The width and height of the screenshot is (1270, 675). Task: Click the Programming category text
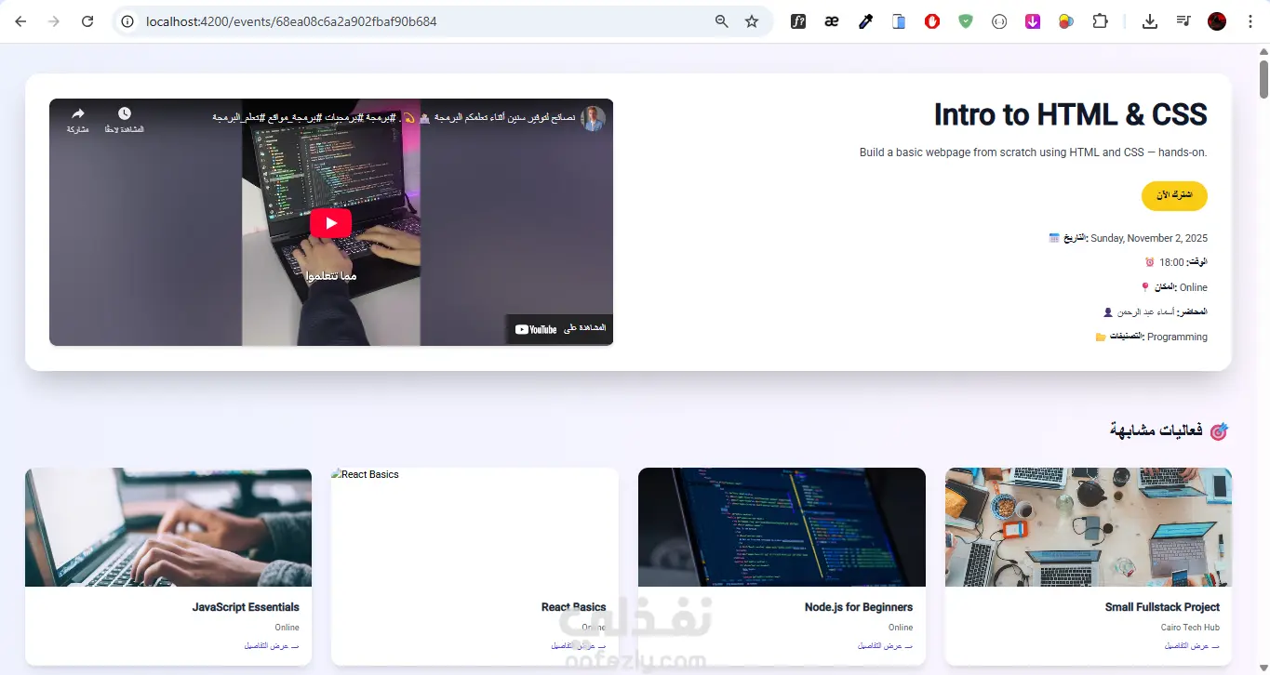click(x=1177, y=337)
